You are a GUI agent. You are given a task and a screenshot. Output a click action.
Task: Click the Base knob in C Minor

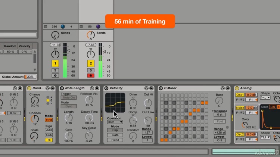[219, 101]
